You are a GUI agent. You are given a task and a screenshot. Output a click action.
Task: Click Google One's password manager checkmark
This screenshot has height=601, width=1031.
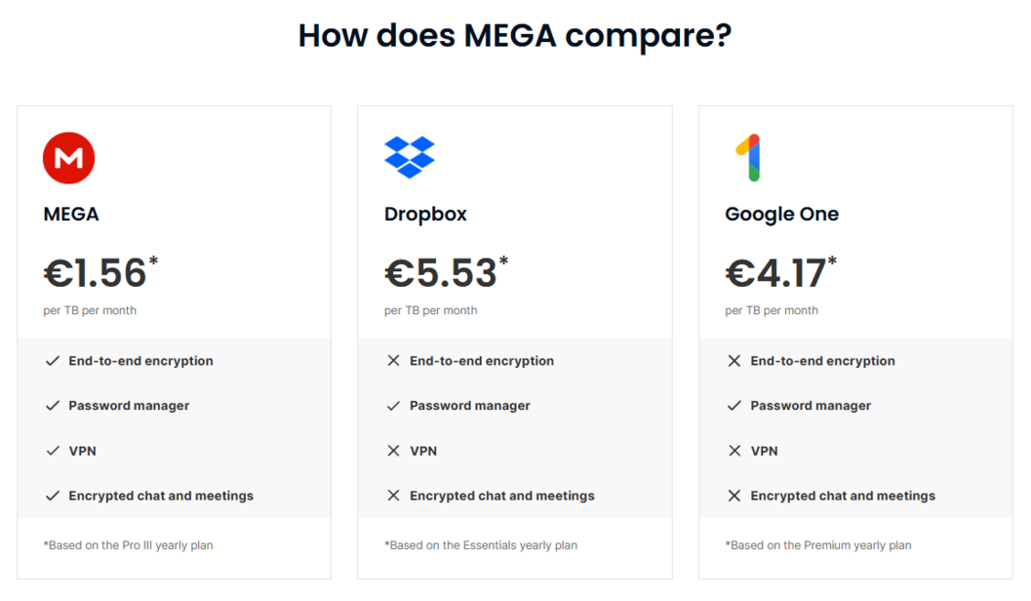pyautogui.click(x=734, y=406)
